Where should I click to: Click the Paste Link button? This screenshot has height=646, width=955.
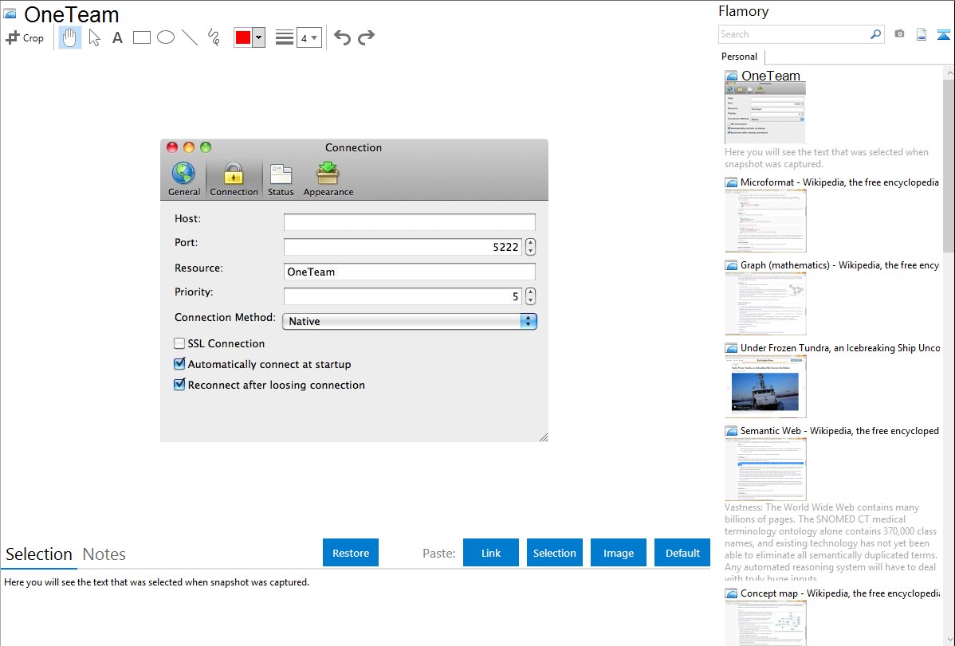pos(491,553)
